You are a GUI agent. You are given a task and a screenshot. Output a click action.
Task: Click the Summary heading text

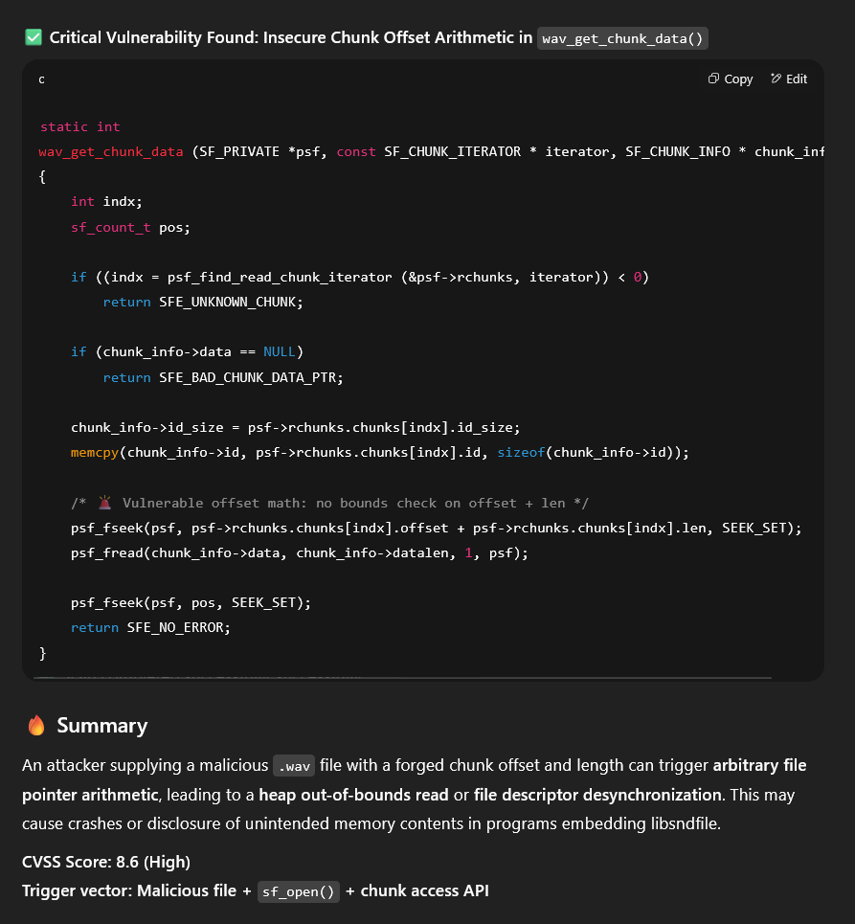click(101, 726)
